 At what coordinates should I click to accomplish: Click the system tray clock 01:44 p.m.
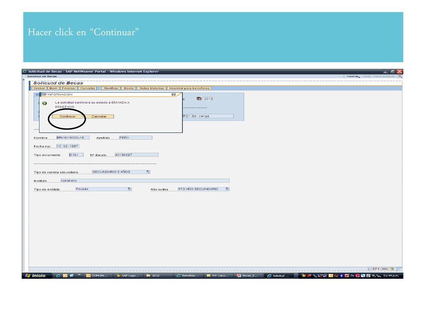click(x=391, y=275)
